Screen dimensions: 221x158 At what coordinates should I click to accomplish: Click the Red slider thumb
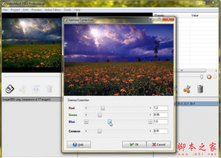103,108
